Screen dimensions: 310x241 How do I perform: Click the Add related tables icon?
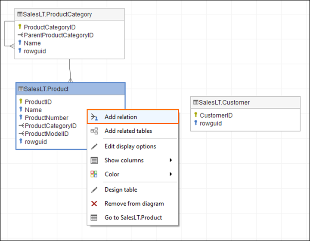(x=95, y=131)
